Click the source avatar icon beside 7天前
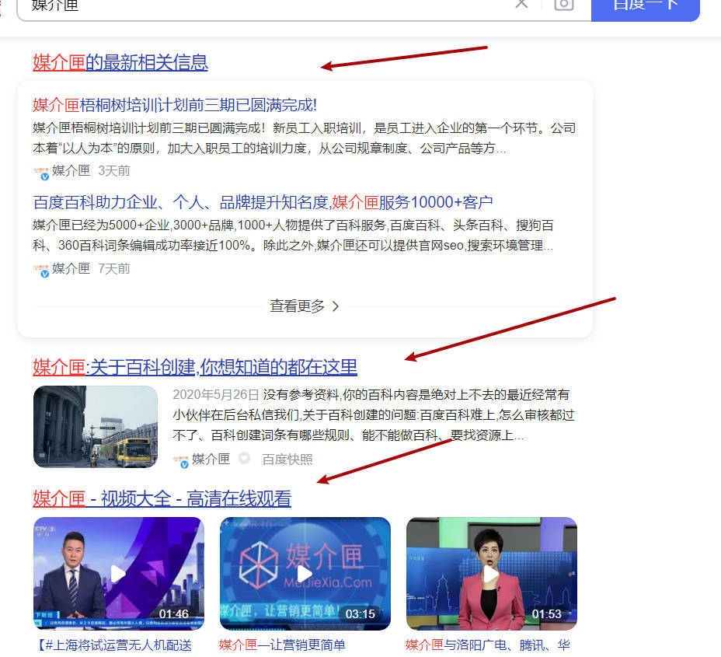This screenshot has width=721, height=657. tap(41, 271)
